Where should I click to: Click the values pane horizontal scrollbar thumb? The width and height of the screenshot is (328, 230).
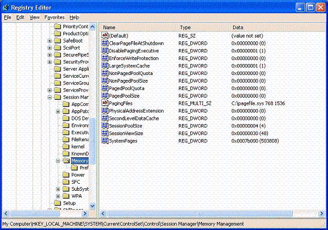tap(199, 213)
